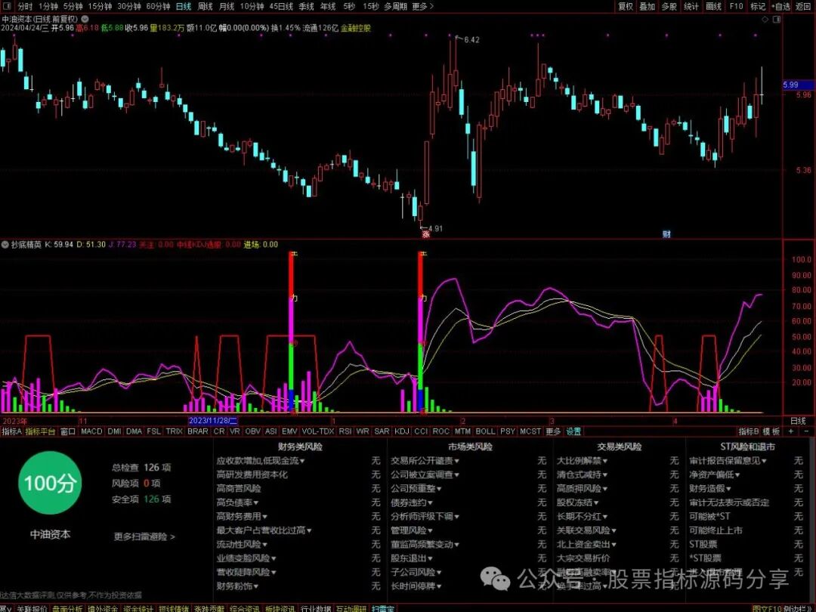The image size is (816, 612).
Task: Click the red 涨 marker below 4.91
Action: [x=425, y=235]
